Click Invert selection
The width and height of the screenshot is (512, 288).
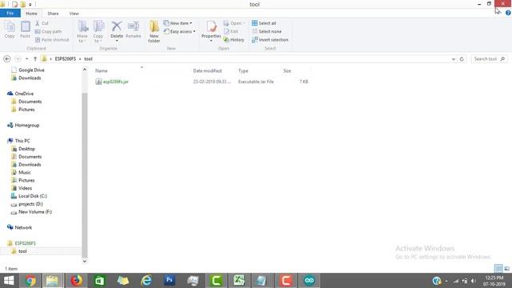tap(270, 39)
